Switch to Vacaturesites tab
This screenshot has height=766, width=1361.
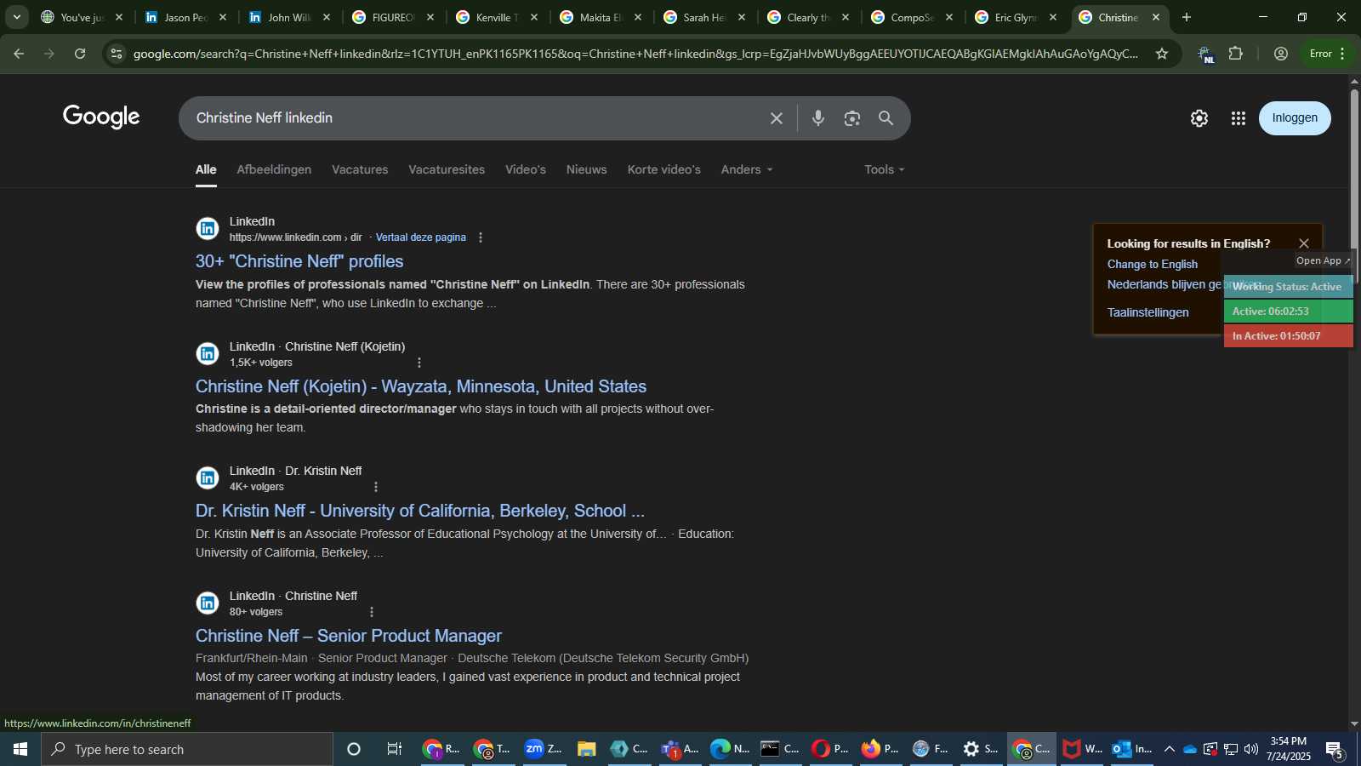tap(447, 169)
